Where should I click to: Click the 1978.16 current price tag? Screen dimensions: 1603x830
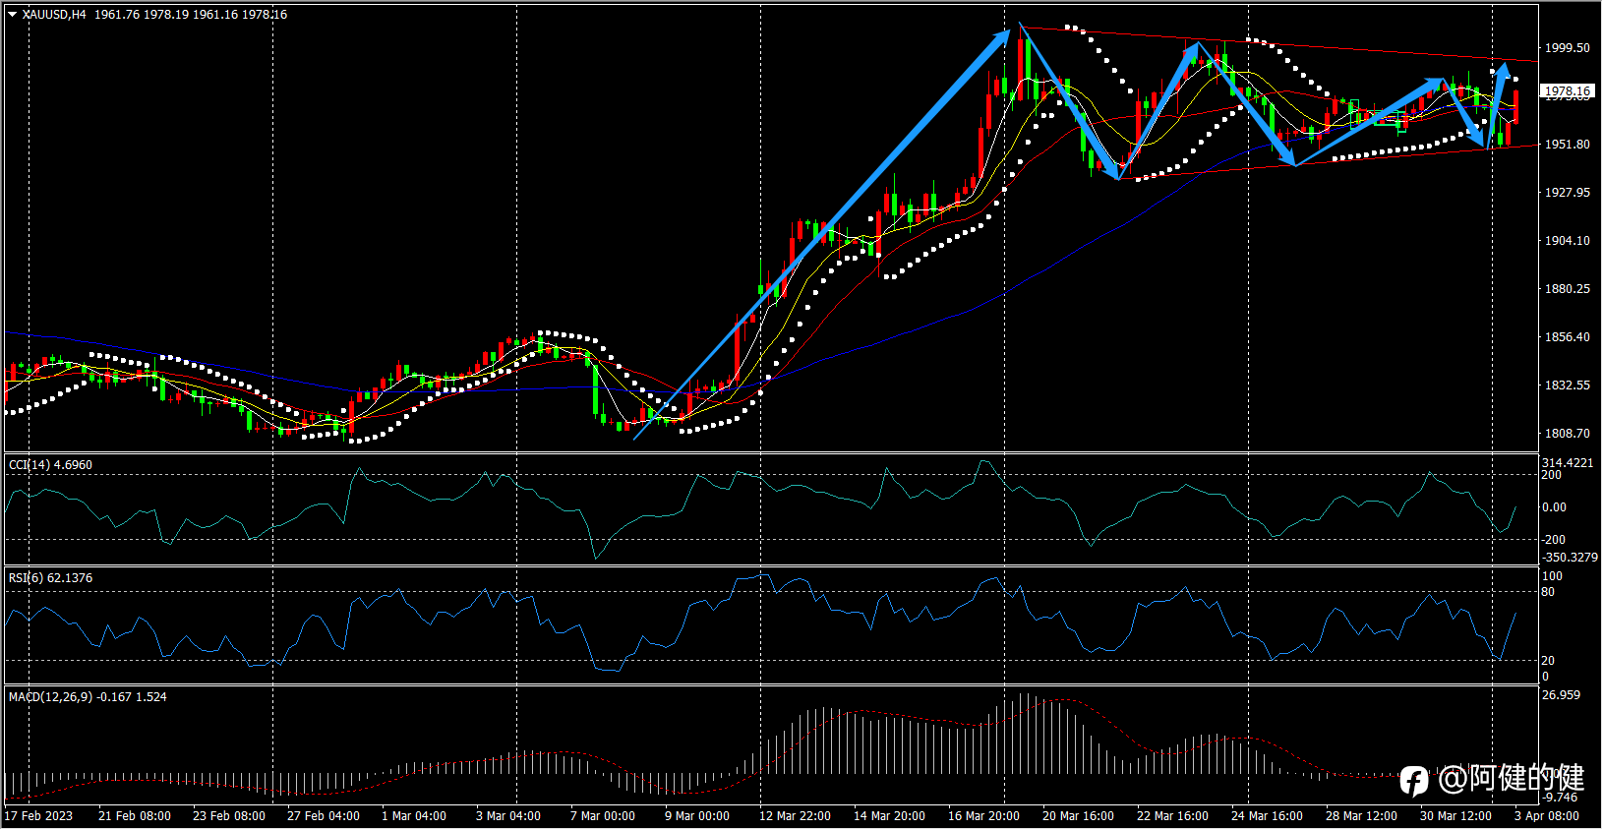pos(1567,91)
